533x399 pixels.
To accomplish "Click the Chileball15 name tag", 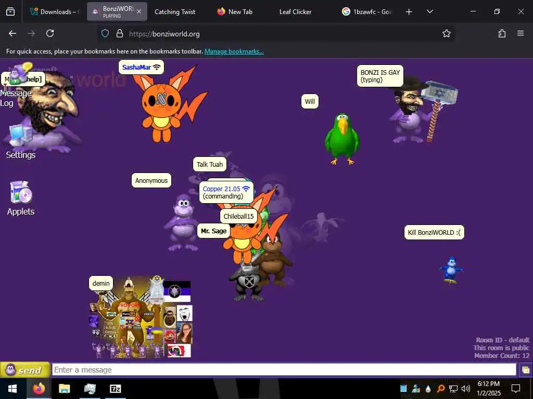I will (x=238, y=217).
